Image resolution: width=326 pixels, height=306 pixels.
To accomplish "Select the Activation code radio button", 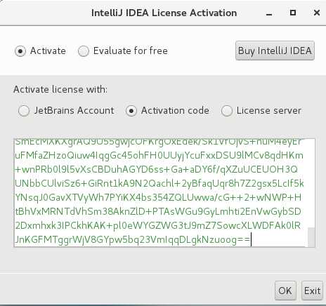I will click(131, 110).
